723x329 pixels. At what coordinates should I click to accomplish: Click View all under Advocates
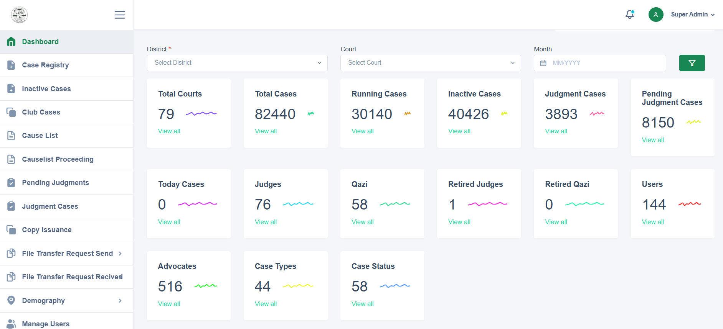point(169,304)
